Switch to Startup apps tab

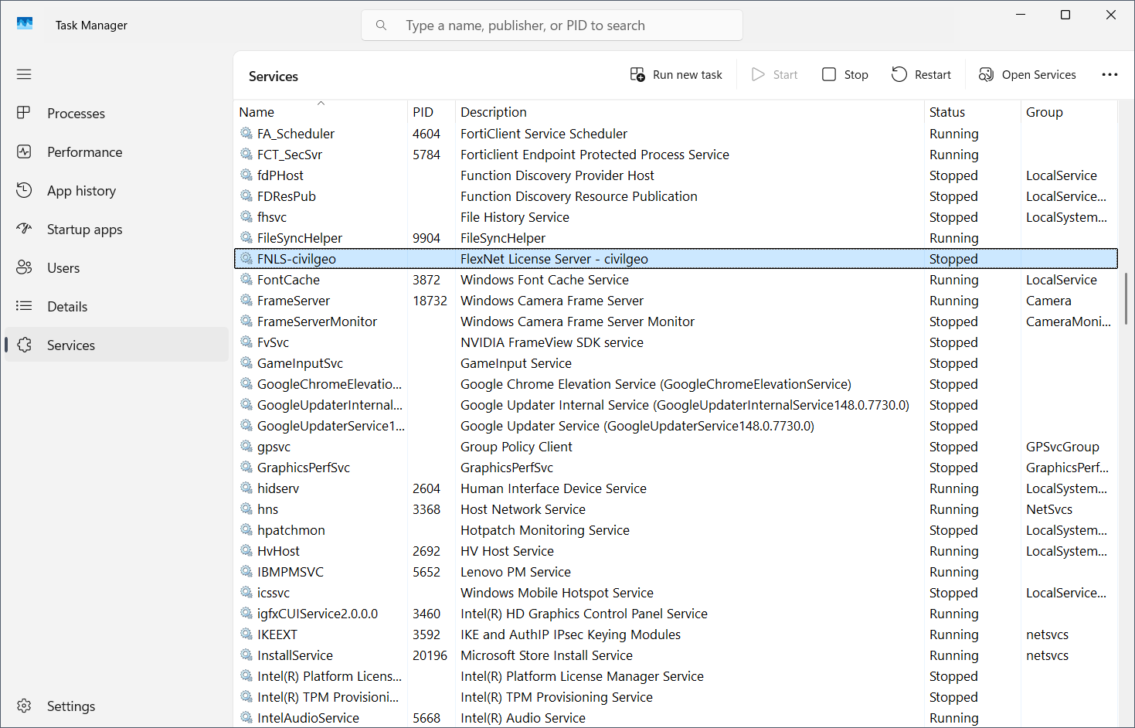85,230
